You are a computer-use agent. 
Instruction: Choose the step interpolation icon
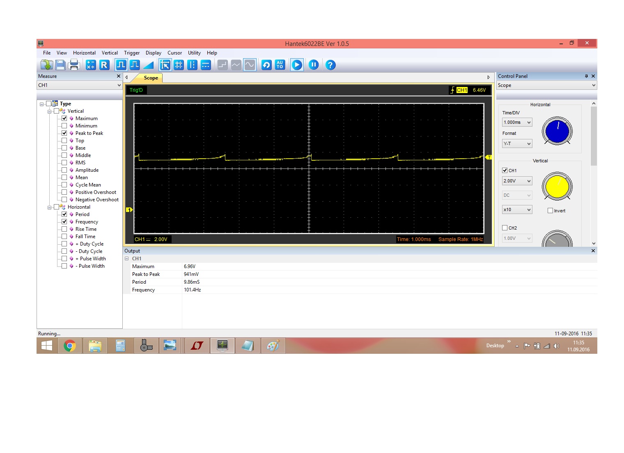pos(223,65)
